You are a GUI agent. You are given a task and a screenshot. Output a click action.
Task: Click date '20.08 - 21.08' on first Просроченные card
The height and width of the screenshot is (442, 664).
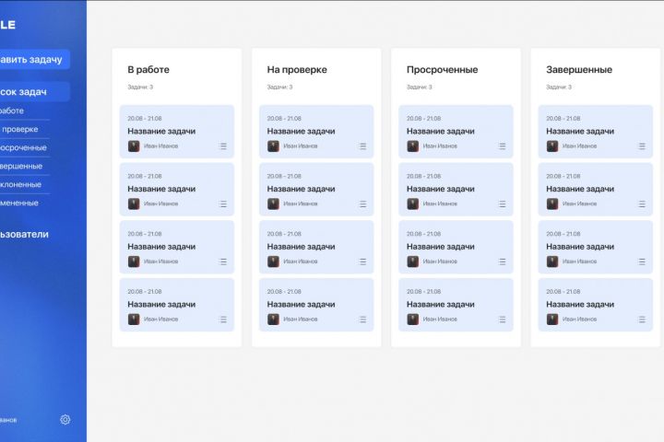423,119
